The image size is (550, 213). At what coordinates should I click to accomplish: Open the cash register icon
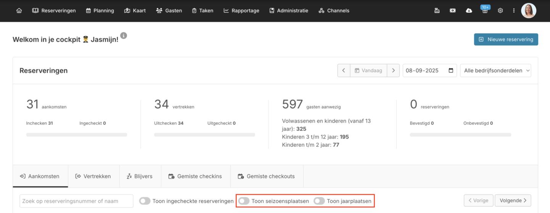(437, 11)
